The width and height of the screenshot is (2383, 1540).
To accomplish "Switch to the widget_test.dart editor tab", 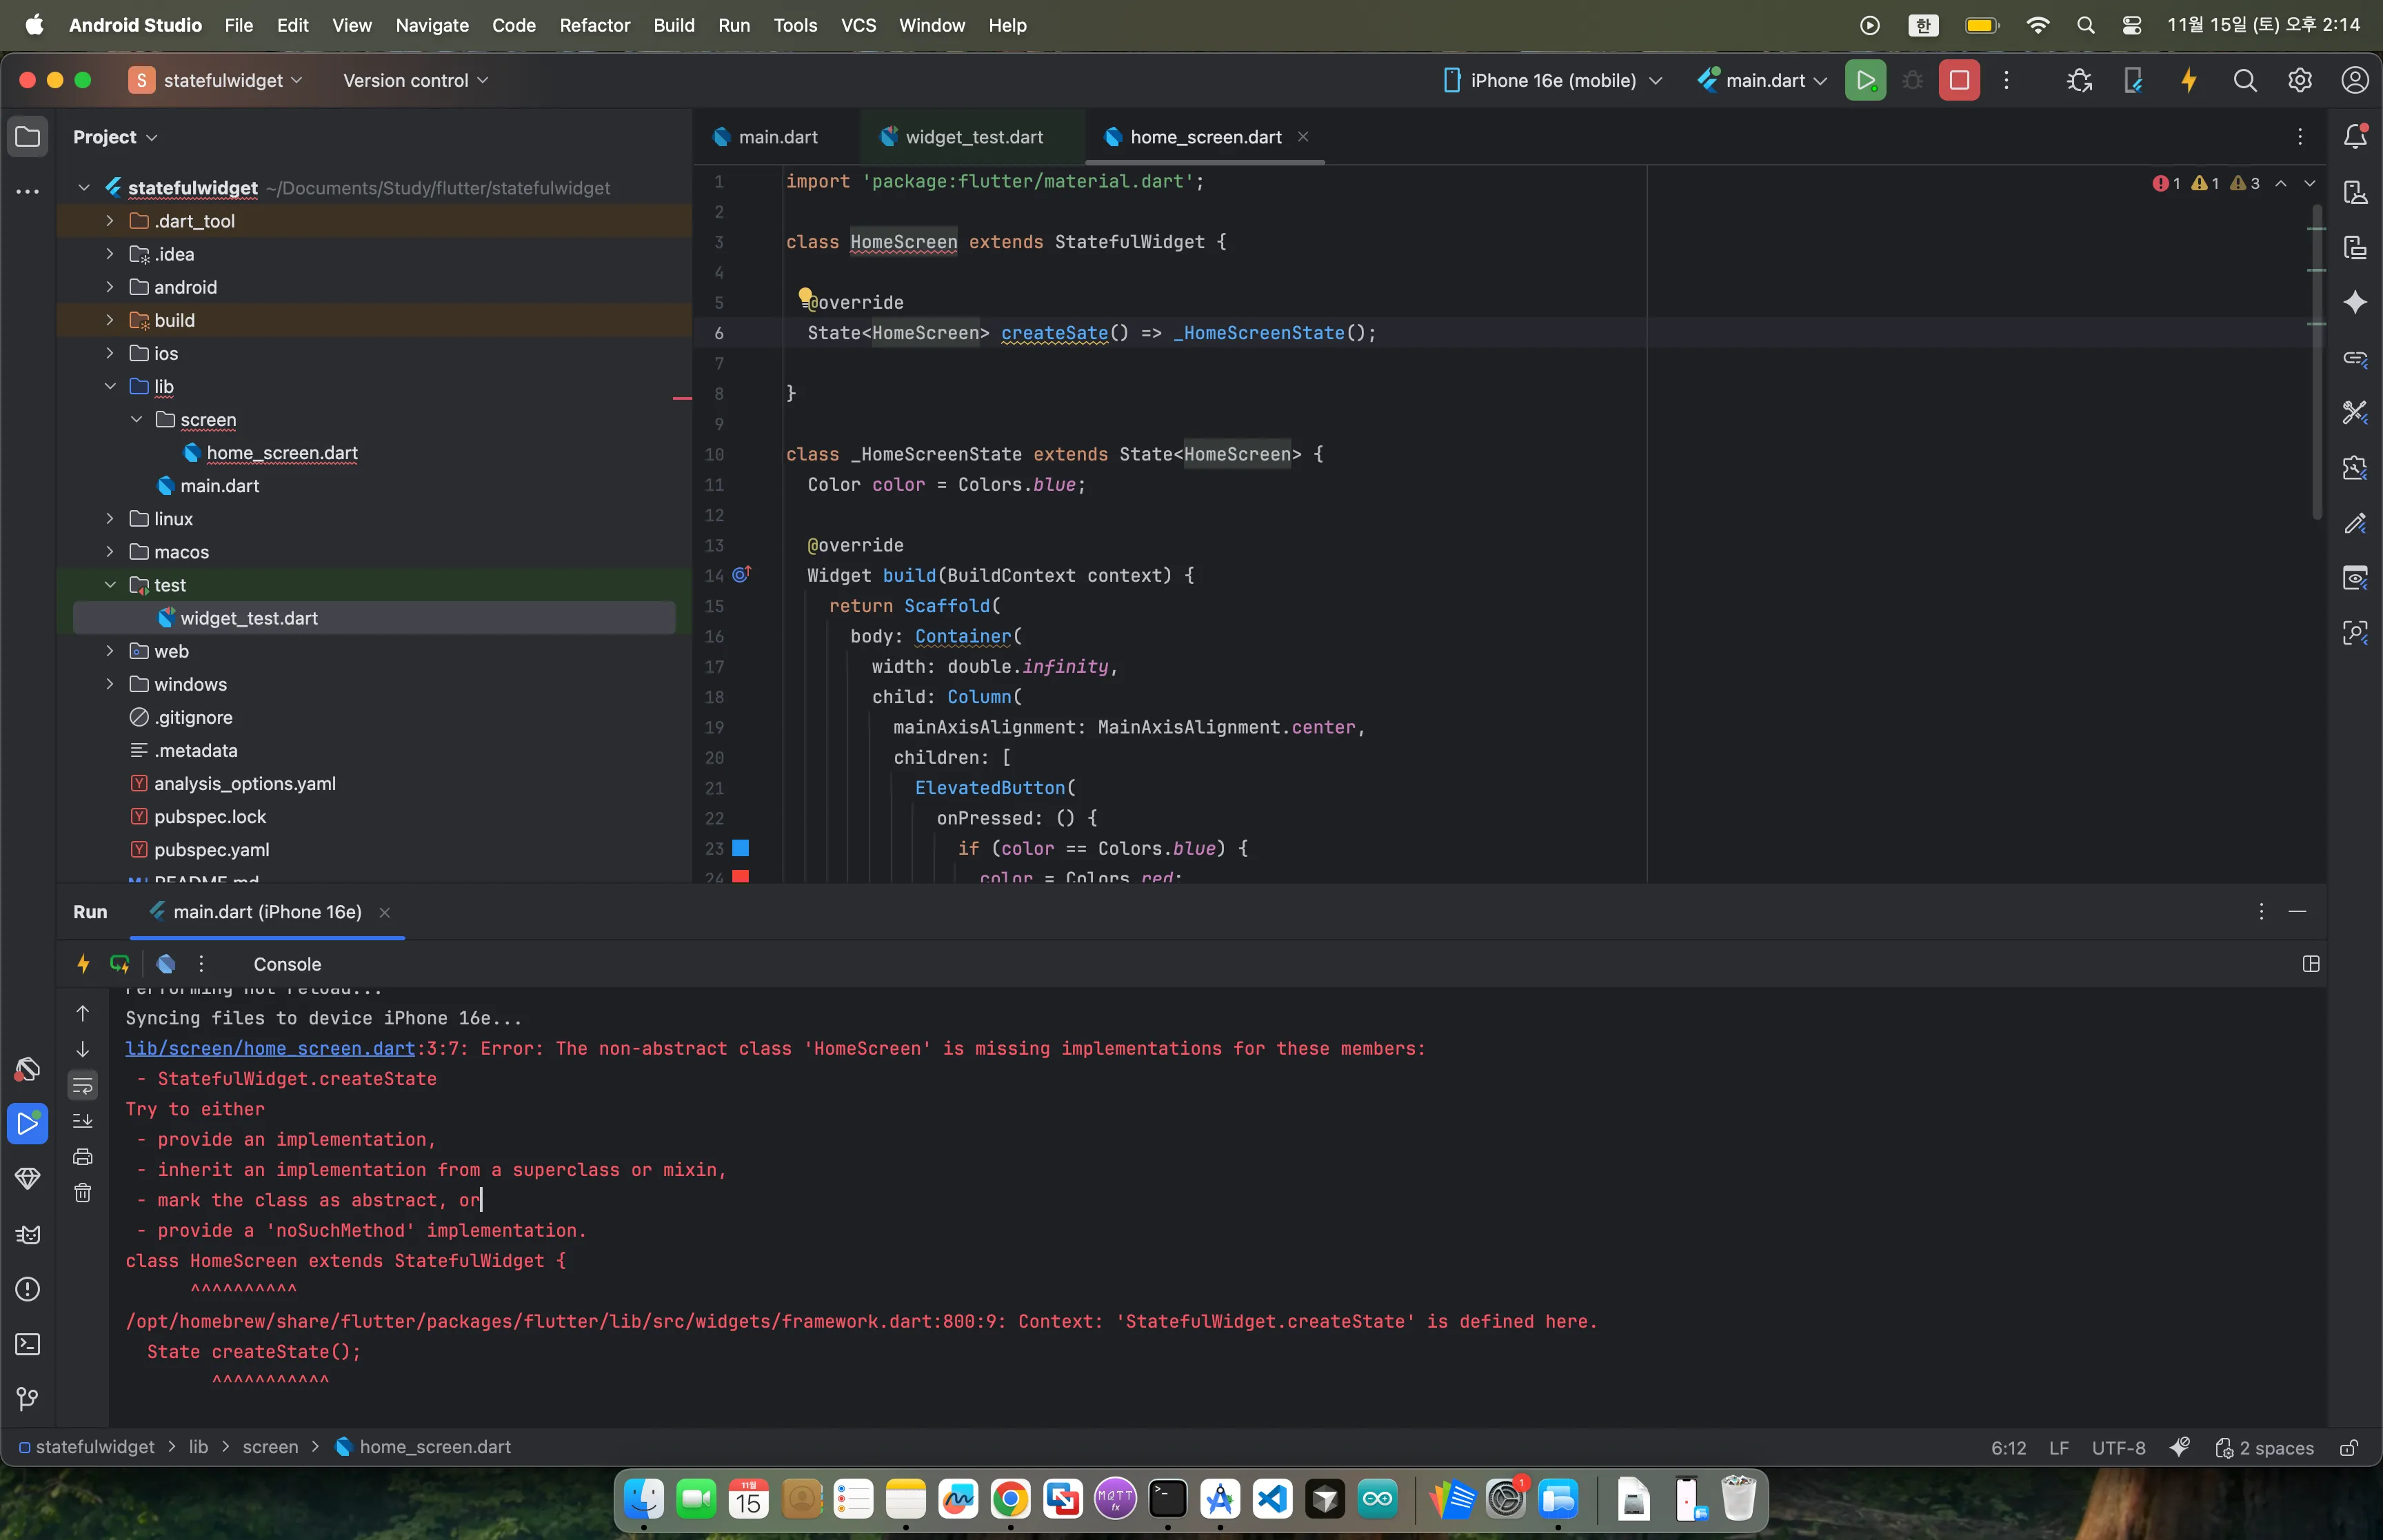I will coord(972,137).
